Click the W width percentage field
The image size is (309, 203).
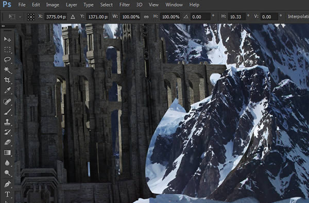click(130, 17)
